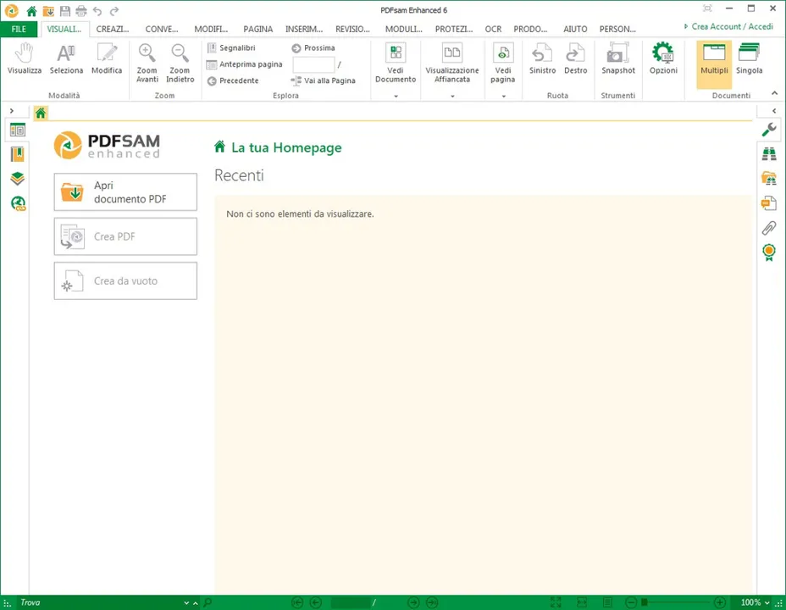Open attachments paperclip panel
The image size is (786, 610).
tap(769, 228)
